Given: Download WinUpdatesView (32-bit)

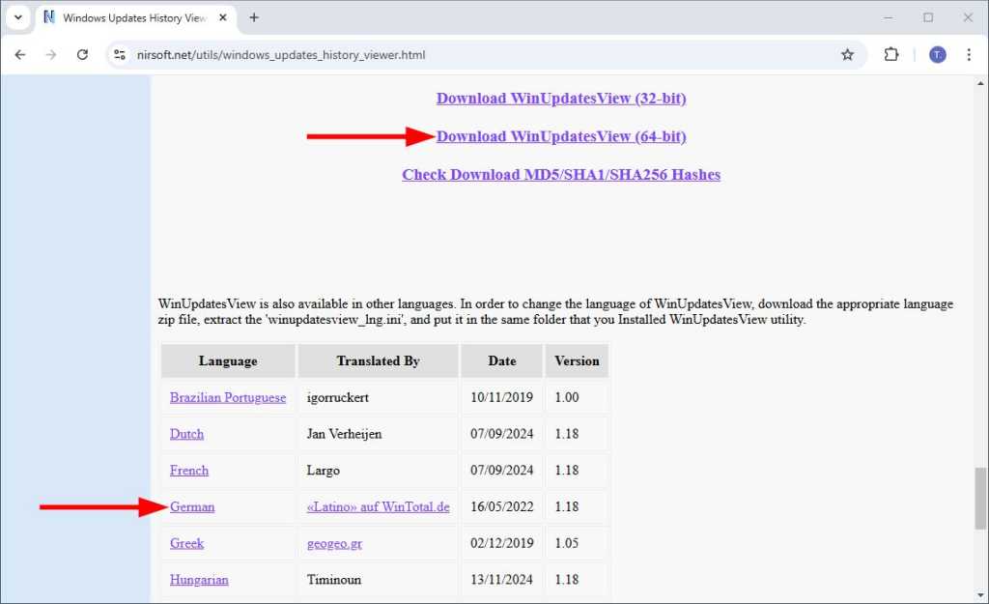Looking at the screenshot, I should pyautogui.click(x=561, y=98).
